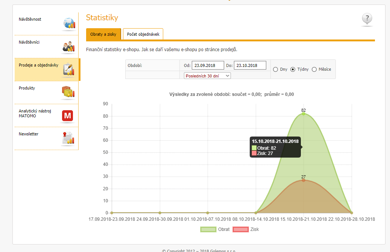The width and height of the screenshot is (390, 252).
Task: Click the Období label
Action: (x=135, y=66)
